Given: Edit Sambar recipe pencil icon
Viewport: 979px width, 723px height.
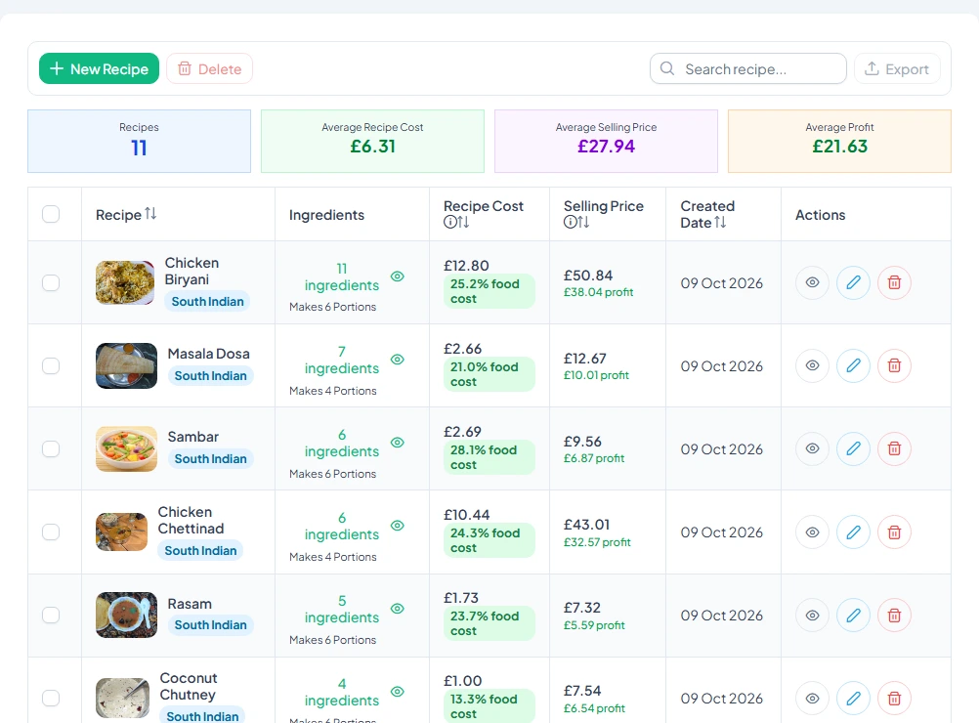Looking at the screenshot, I should pos(854,448).
